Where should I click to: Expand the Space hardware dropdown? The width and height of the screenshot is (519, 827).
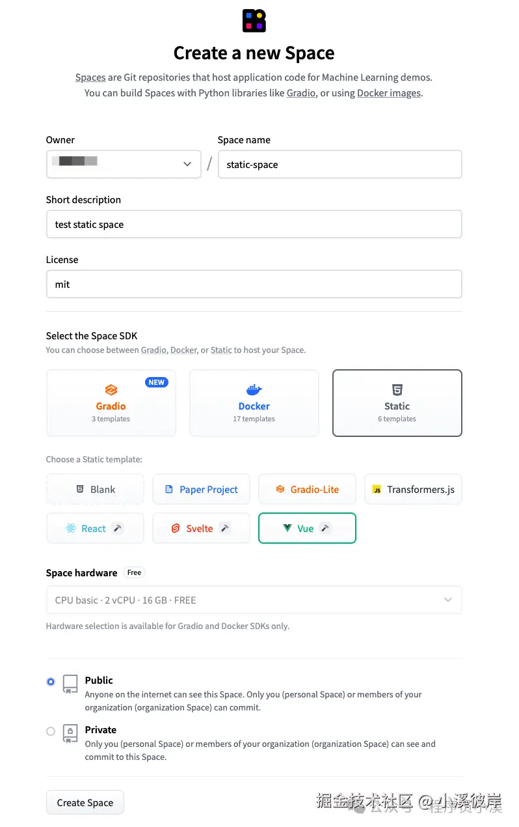click(254, 600)
